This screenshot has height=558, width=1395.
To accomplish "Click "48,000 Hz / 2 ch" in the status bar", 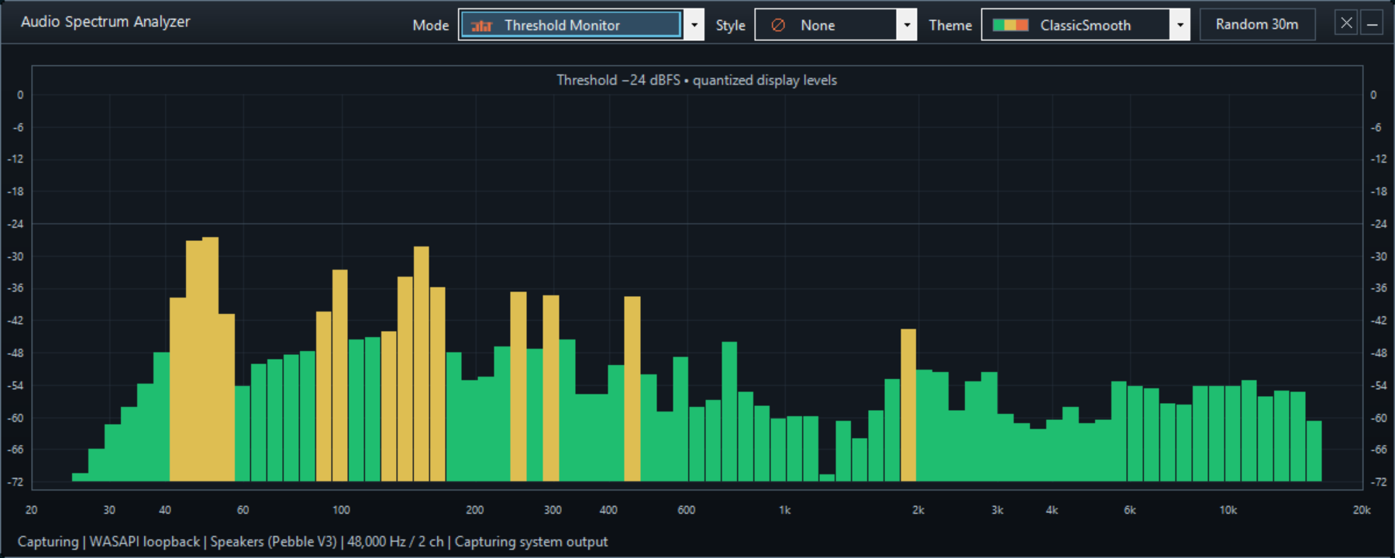I will [395, 542].
